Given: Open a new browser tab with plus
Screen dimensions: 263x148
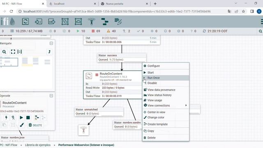Looking at the screenshot, I should click(x=155, y=4).
